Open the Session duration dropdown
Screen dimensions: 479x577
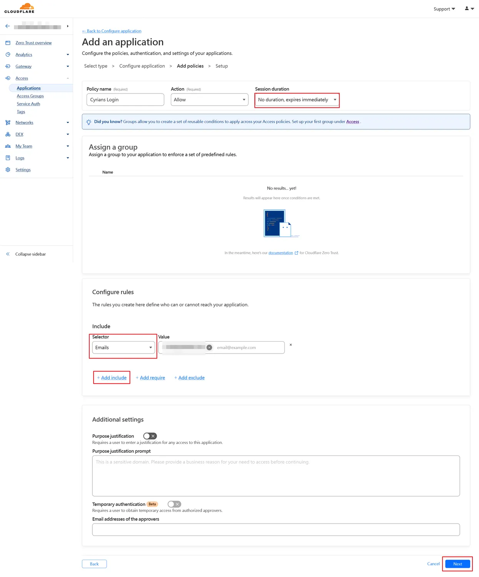point(297,100)
